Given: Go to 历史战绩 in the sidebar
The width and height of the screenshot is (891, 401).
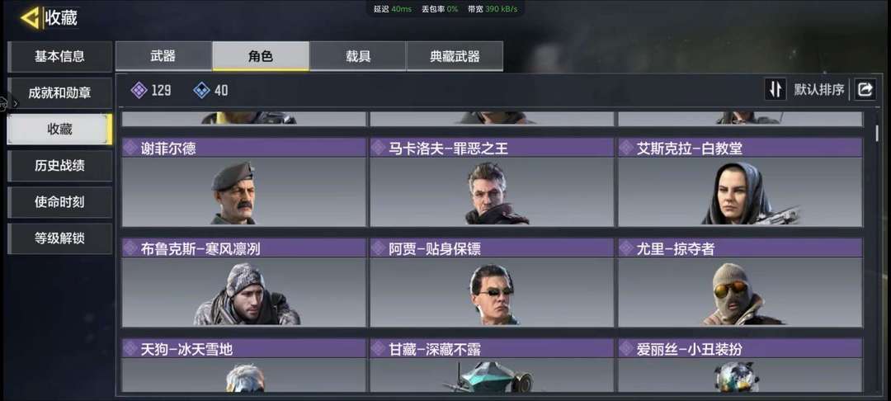Looking at the screenshot, I should tap(59, 166).
